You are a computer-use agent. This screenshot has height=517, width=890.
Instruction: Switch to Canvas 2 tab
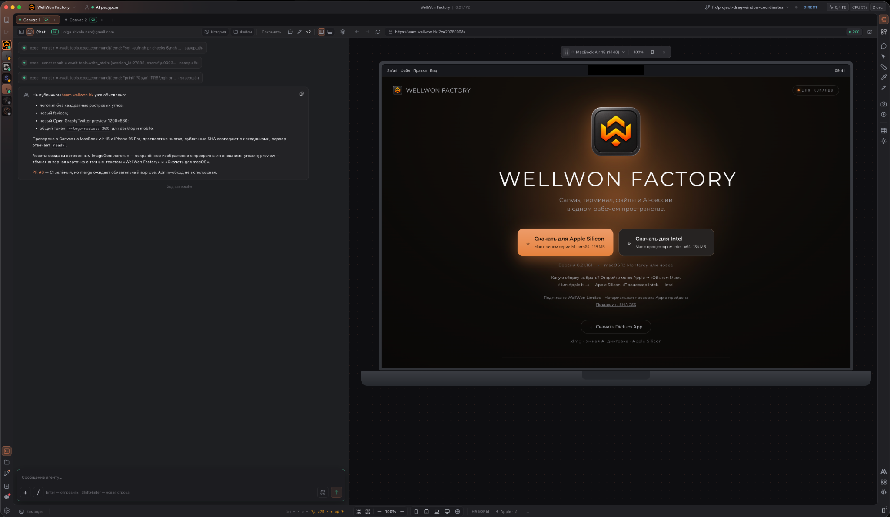(x=84, y=20)
